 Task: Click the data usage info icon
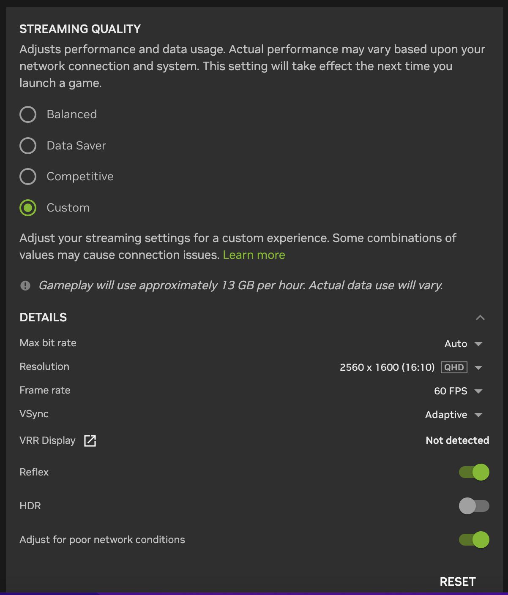coord(25,286)
